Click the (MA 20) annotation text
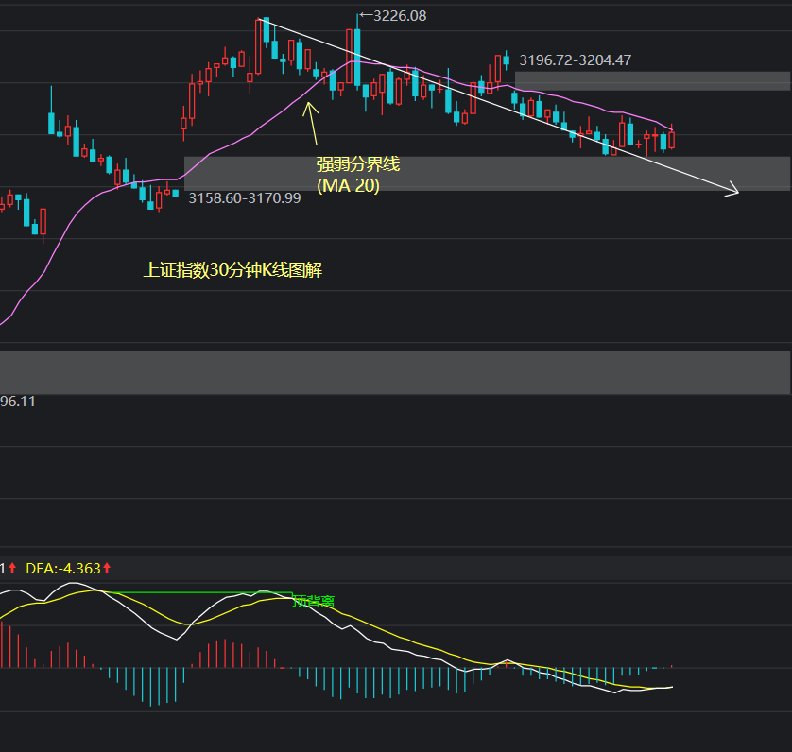 pos(349,186)
